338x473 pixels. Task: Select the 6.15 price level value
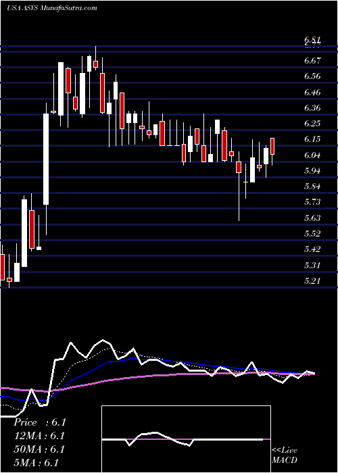(x=312, y=139)
